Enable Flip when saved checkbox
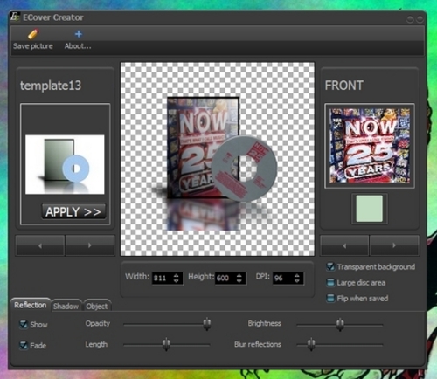The image size is (437, 379). click(330, 299)
